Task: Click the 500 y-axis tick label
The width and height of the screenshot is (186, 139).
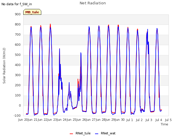Action: click(18, 55)
